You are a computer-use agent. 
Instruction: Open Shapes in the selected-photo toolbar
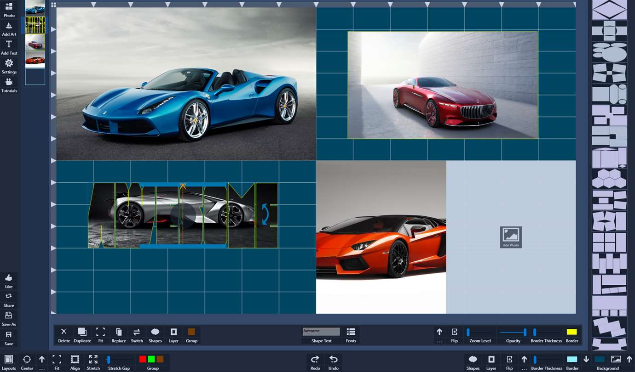pos(155,335)
